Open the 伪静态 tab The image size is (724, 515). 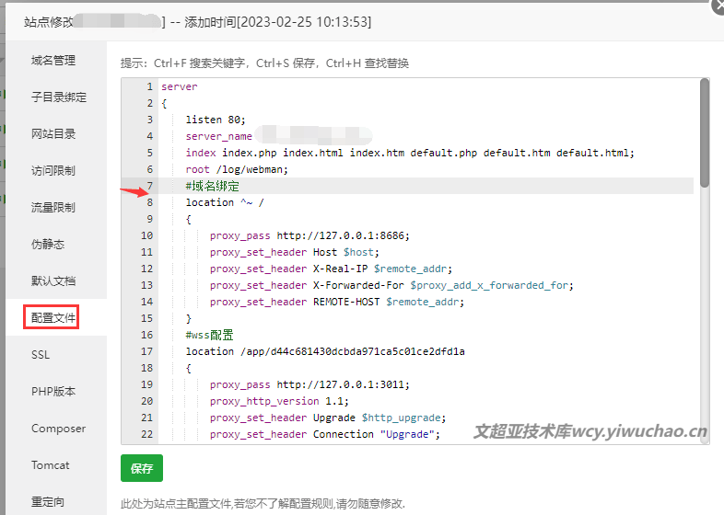[x=48, y=245]
